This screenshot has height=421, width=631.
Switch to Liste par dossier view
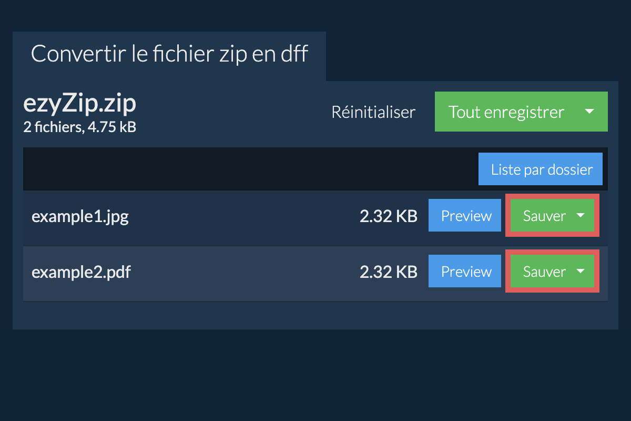(540, 169)
